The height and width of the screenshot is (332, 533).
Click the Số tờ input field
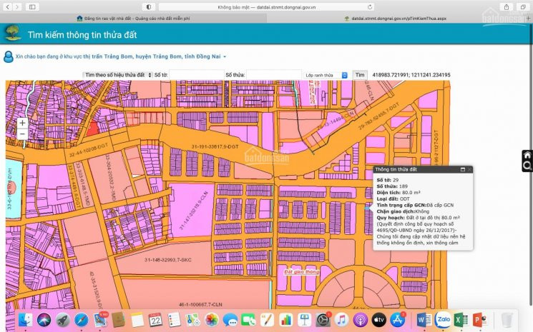point(196,75)
